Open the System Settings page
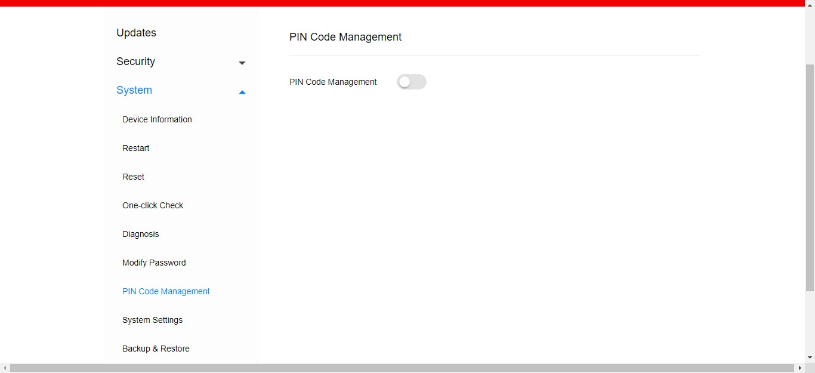The width and height of the screenshot is (815, 373). coord(152,320)
